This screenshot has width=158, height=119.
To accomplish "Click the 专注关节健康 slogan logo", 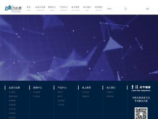I will (x=141, y=88).
